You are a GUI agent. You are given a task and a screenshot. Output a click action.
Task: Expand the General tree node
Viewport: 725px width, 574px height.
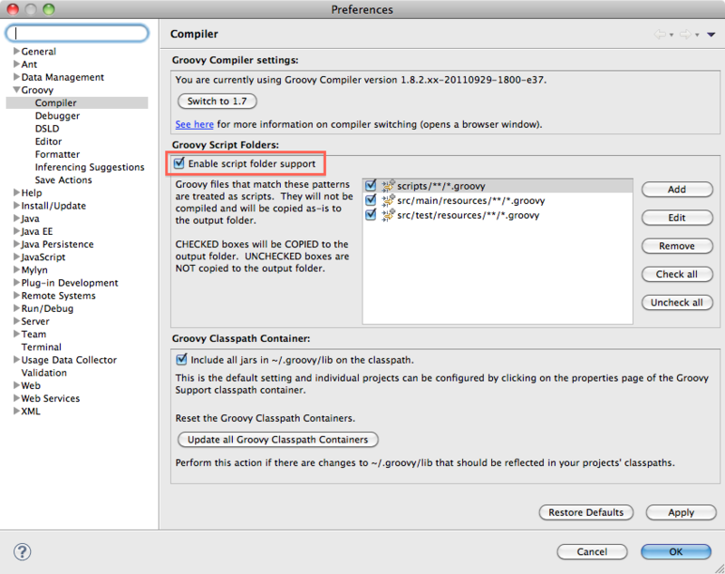16,51
